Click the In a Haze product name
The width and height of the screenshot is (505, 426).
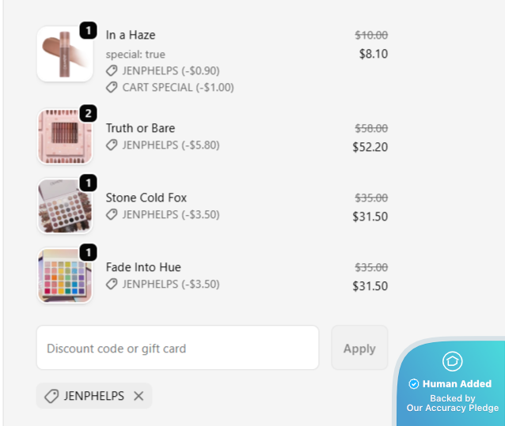[x=131, y=35]
